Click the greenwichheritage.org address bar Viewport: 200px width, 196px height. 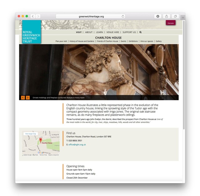pos(91,16)
